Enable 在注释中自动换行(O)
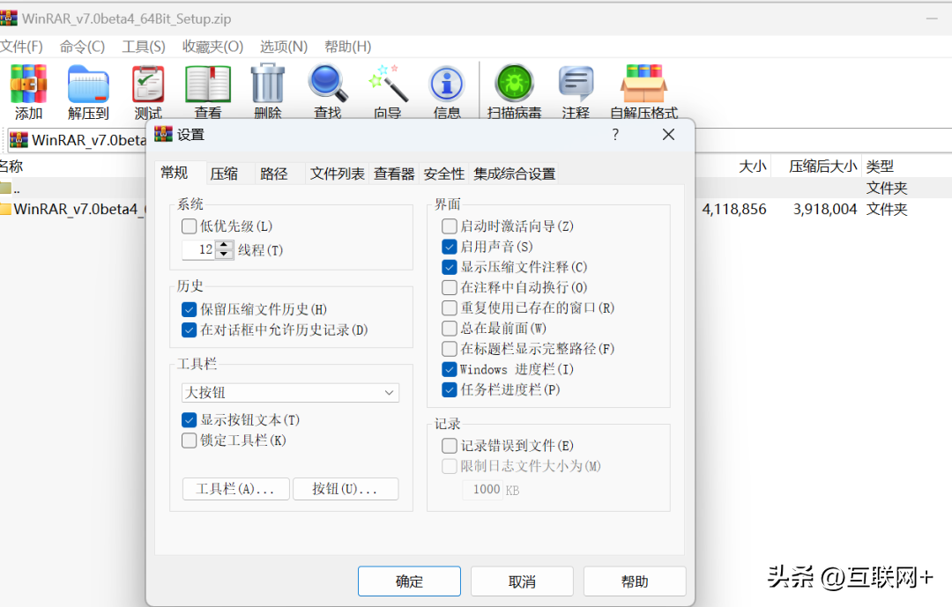The image size is (952, 607). [x=450, y=288]
